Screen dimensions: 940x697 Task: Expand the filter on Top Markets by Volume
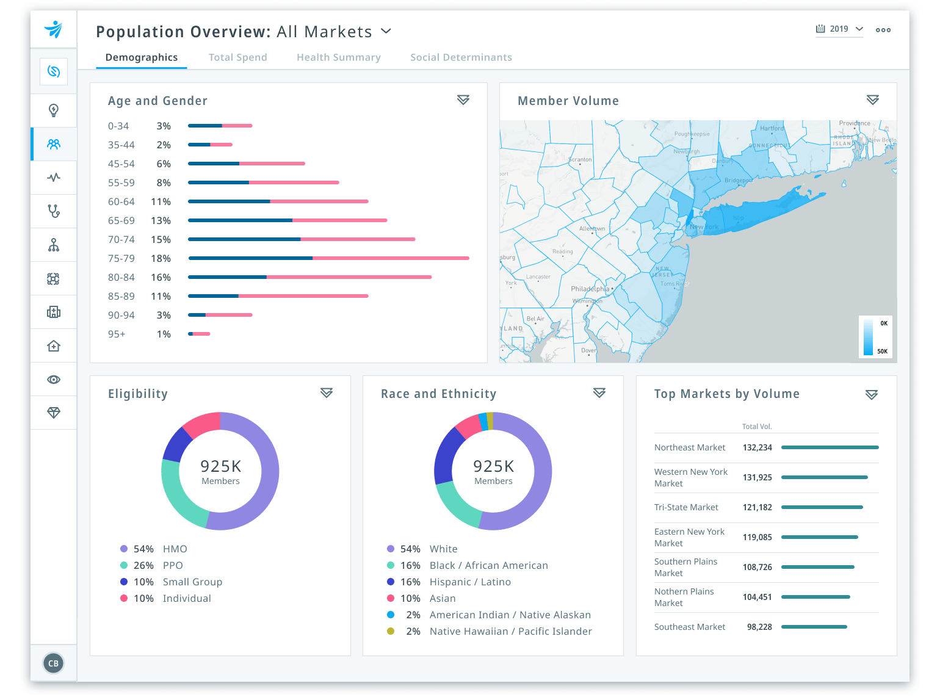(872, 394)
